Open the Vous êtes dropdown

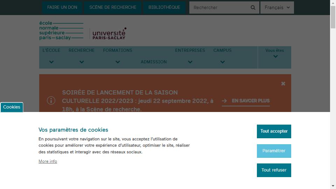point(274,53)
